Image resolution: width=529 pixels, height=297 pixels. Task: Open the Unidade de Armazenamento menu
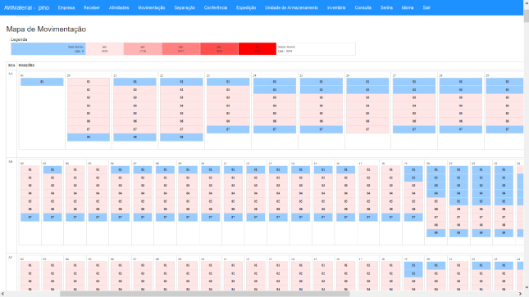pyautogui.click(x=291, y=7)
